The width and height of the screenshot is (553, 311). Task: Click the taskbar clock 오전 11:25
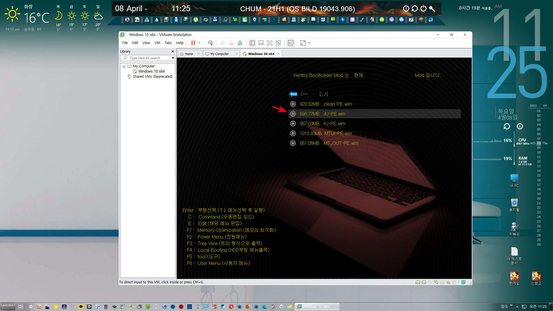[x=538, y=307]
